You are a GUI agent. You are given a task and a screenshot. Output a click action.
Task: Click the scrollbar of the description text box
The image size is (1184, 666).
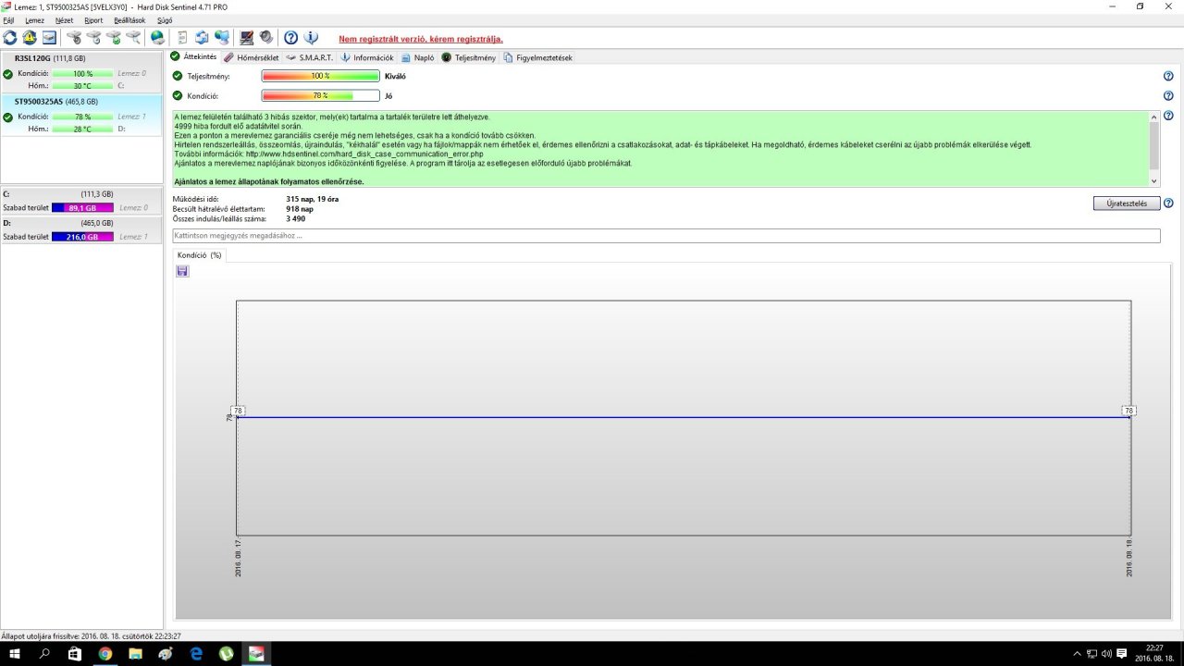1153,149
